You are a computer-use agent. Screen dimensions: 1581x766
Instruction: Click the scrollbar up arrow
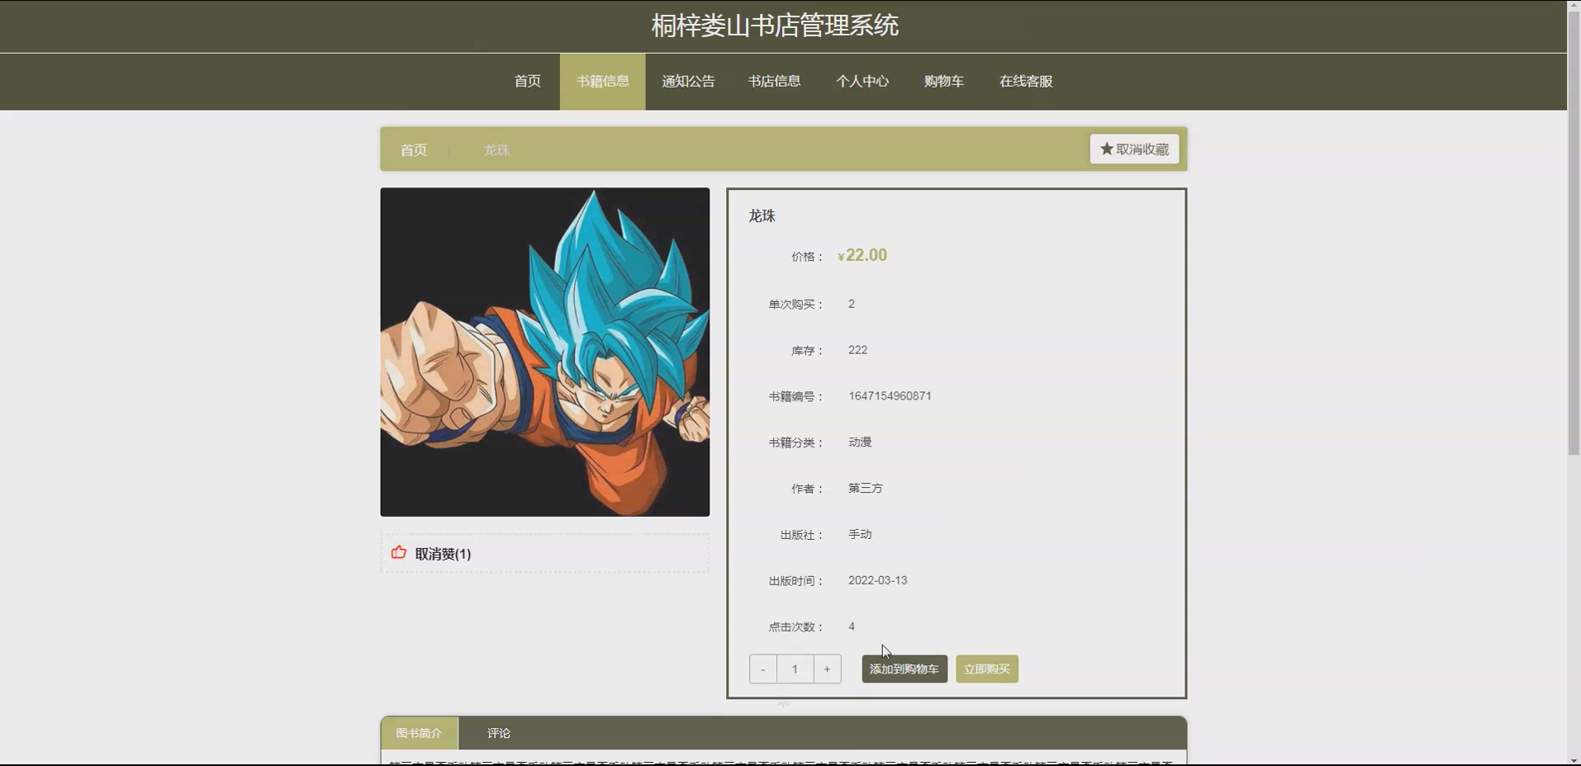click(1574, 6)
